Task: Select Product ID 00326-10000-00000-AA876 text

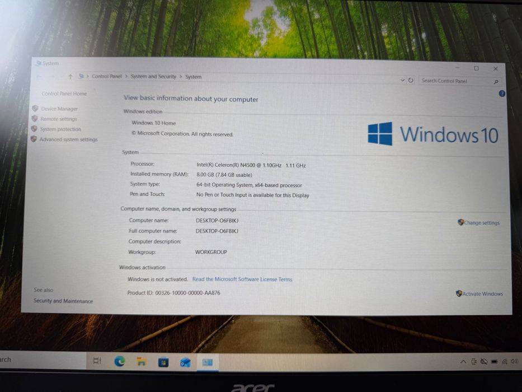Action: (173, 293)
